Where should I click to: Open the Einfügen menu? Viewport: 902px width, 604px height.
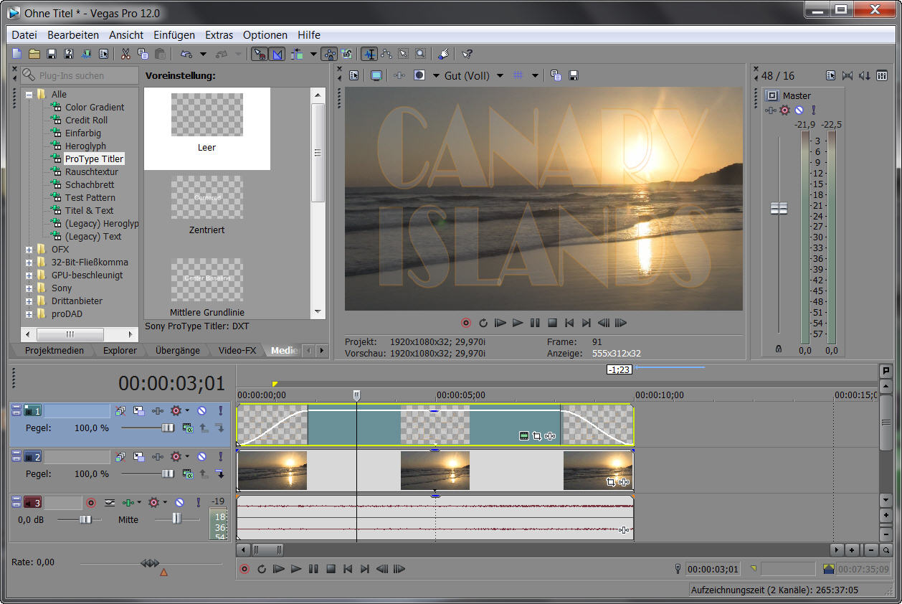[174, 35]
